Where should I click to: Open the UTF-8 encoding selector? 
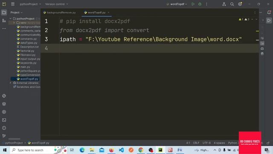click(x=206, y=143)
